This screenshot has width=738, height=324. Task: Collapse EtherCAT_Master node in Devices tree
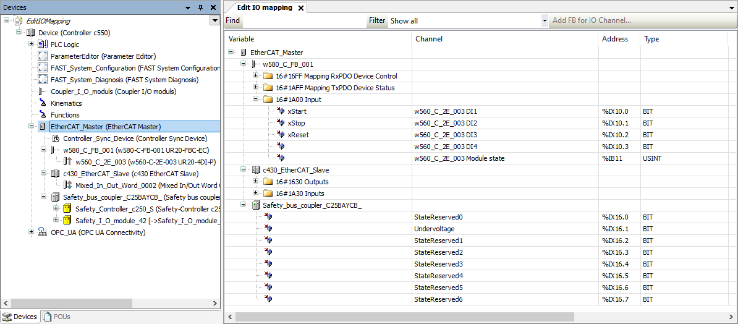click(32, 127)
